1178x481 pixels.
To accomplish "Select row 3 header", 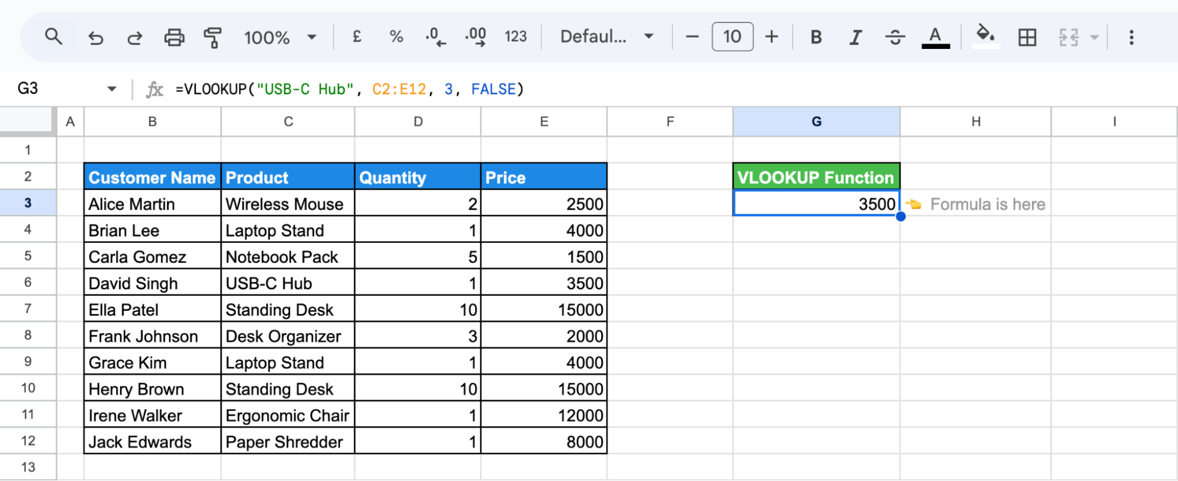I will tap(28, 203).
